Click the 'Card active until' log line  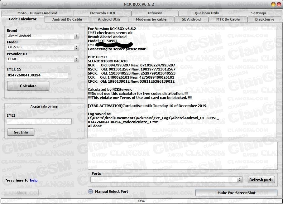coord(147,106)
